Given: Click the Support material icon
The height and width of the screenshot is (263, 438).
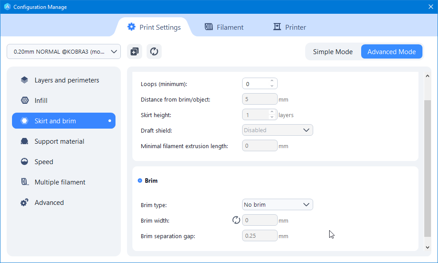Looking at the screenshot, I should (x=24, y=141).
